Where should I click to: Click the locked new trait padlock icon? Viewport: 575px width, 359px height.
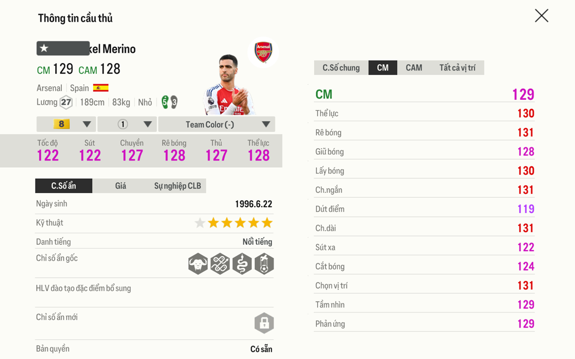264,323
